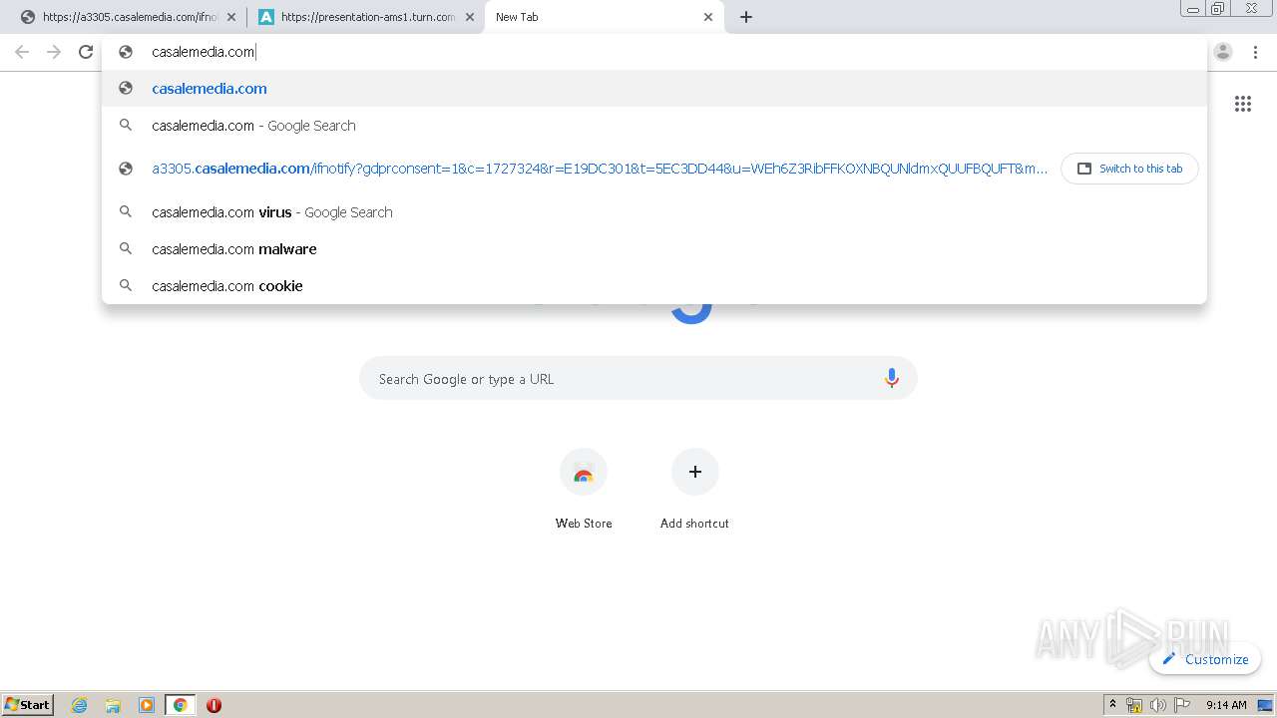Image resolution: width=1277 pixels, height=718 pixels.
Task: Close the a3305.casalemedia.com tab
Action: pos(231,17)
